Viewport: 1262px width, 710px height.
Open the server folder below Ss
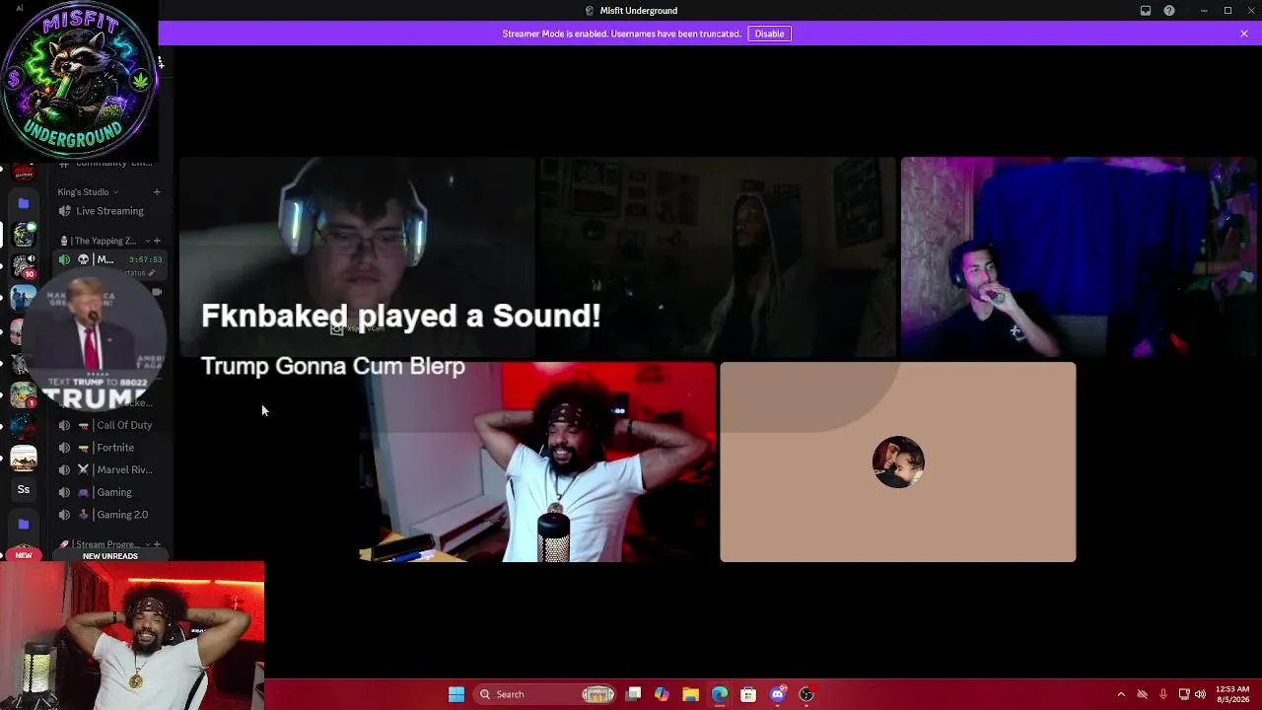coord(23,524)
